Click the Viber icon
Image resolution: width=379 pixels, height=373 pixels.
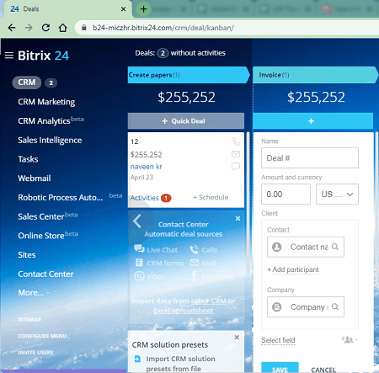pos(139,276)
